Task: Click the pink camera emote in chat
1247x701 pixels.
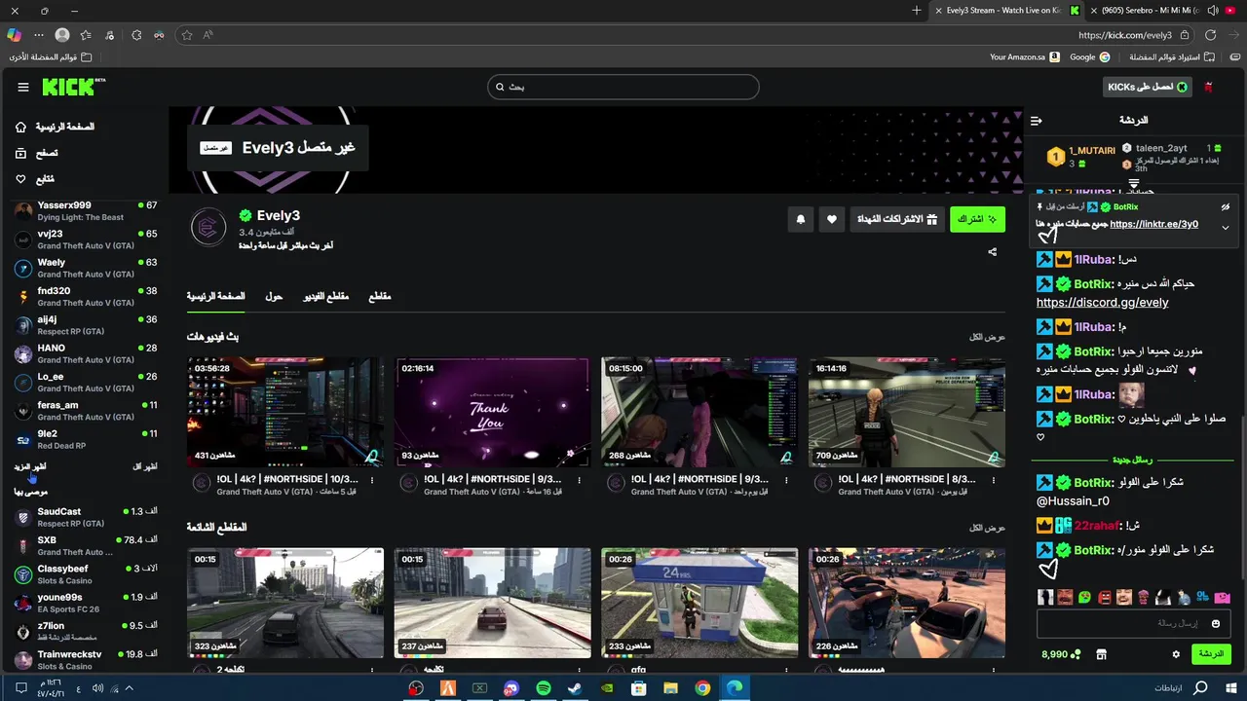Action: tap(1223, 597)
